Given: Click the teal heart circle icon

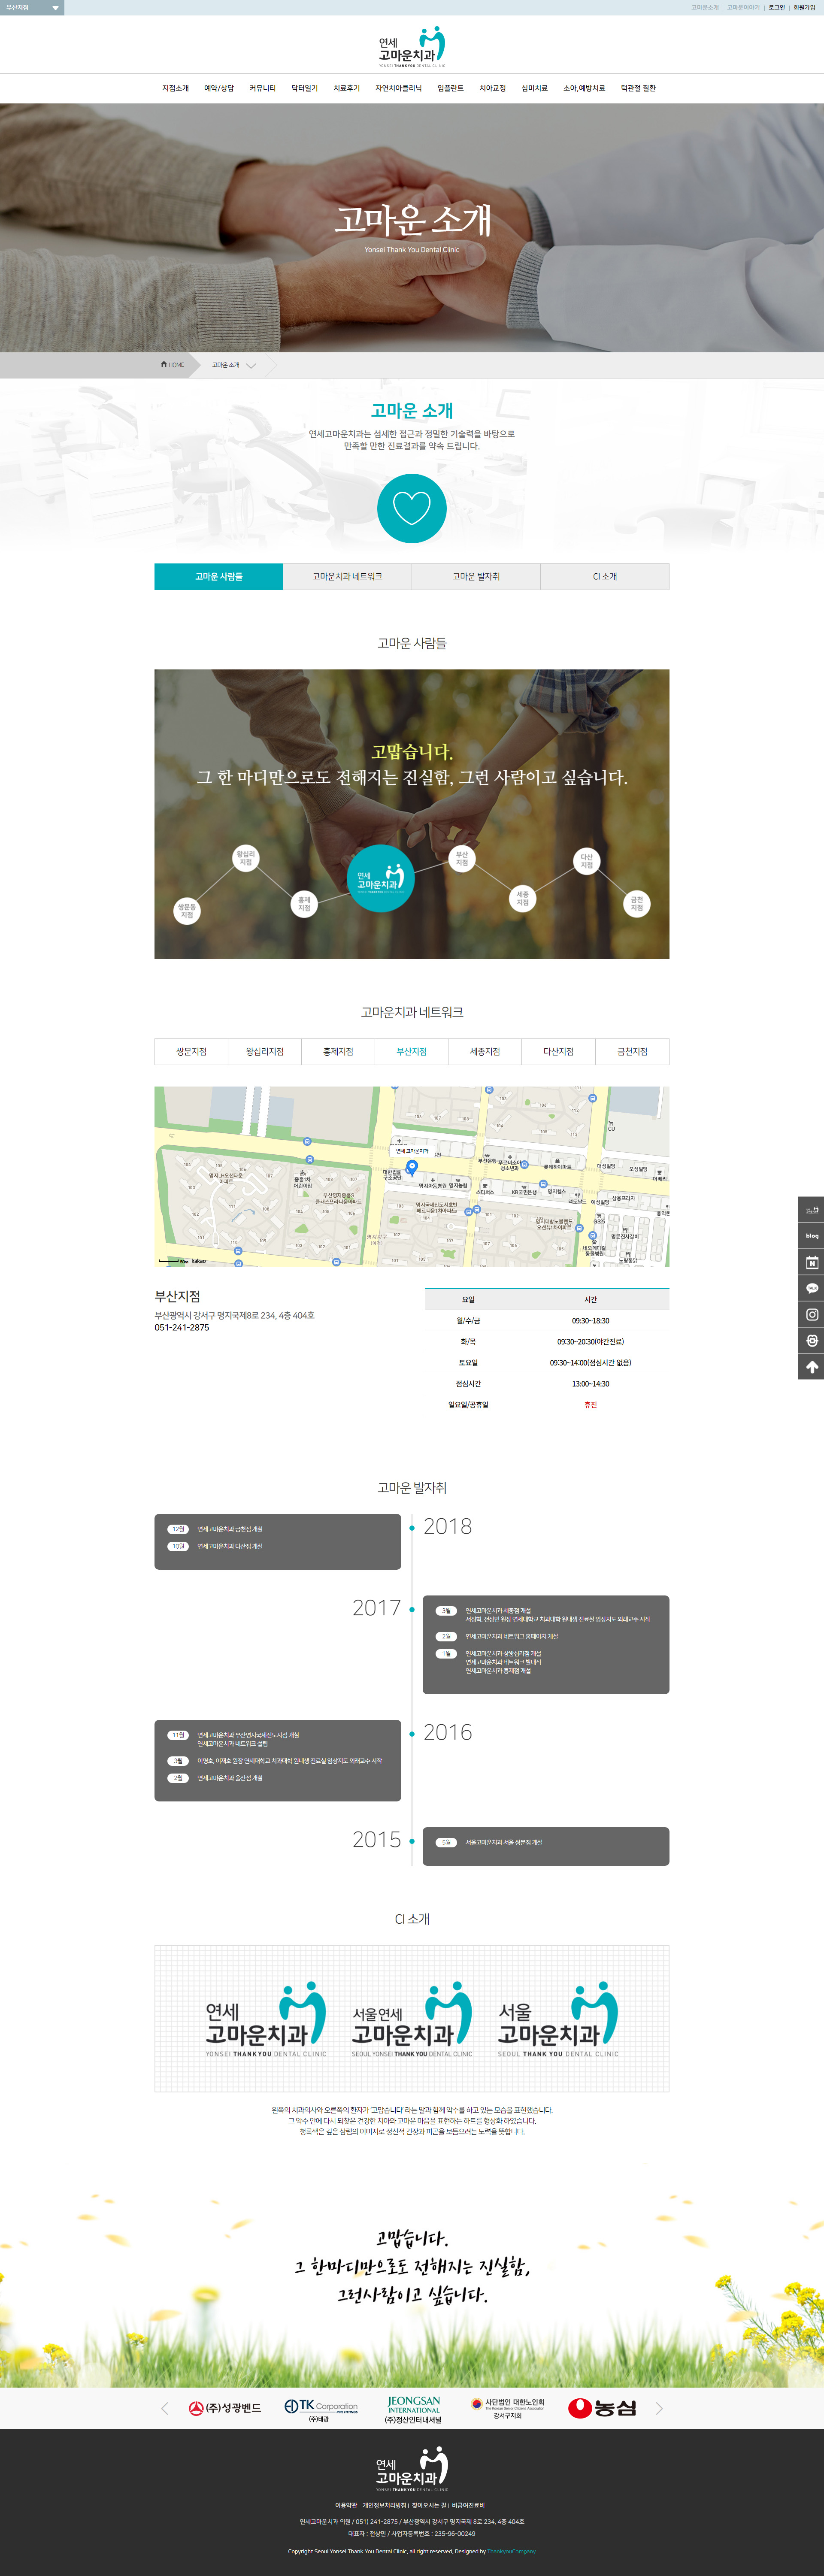Looking at the screenshot, I should [412, 508].
